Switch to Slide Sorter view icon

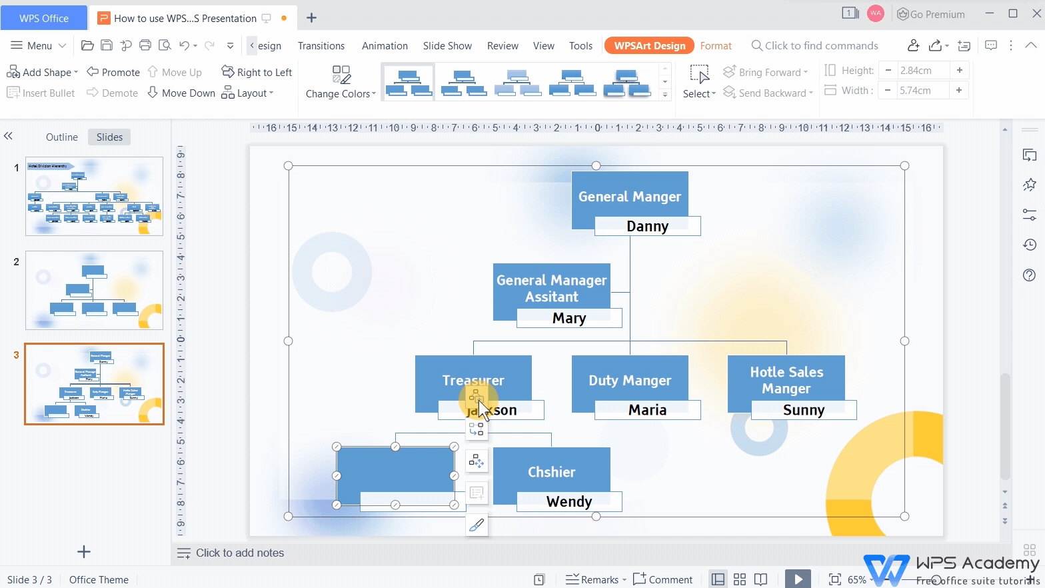739,579
